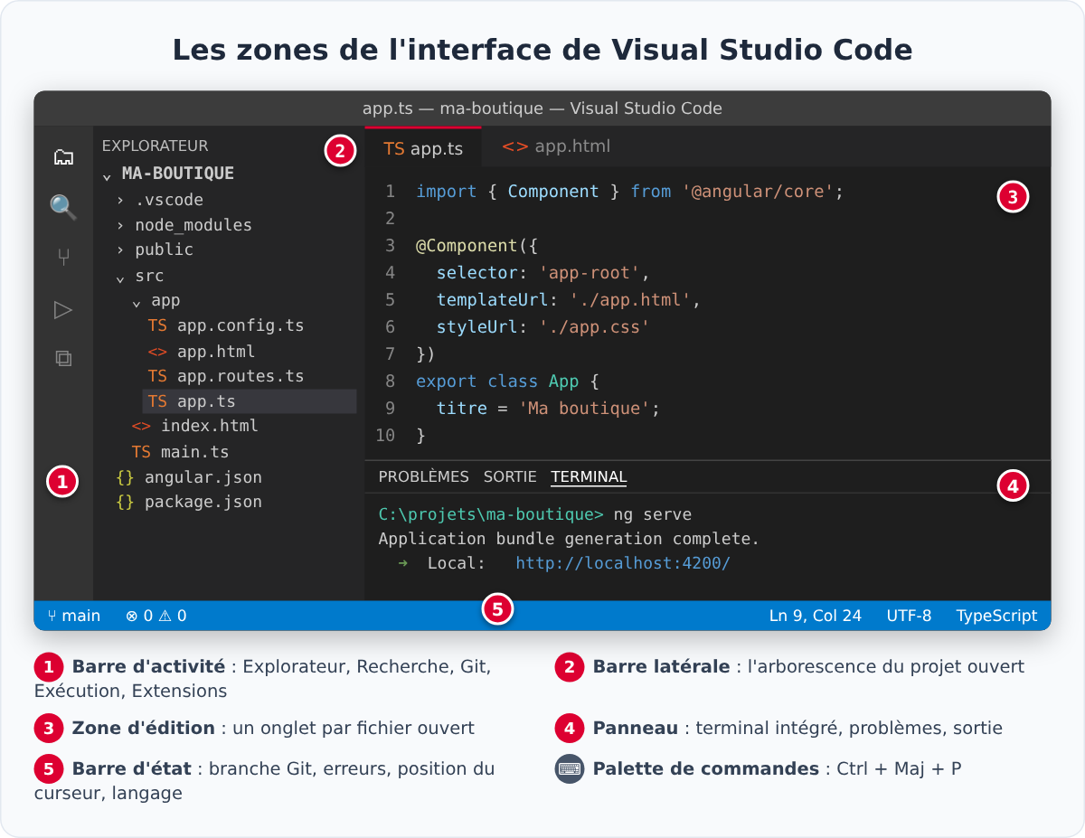Click TS icon of app.routes.ts file
The height and width of the screenshot is (838, 1085).
tap(157, 376)
